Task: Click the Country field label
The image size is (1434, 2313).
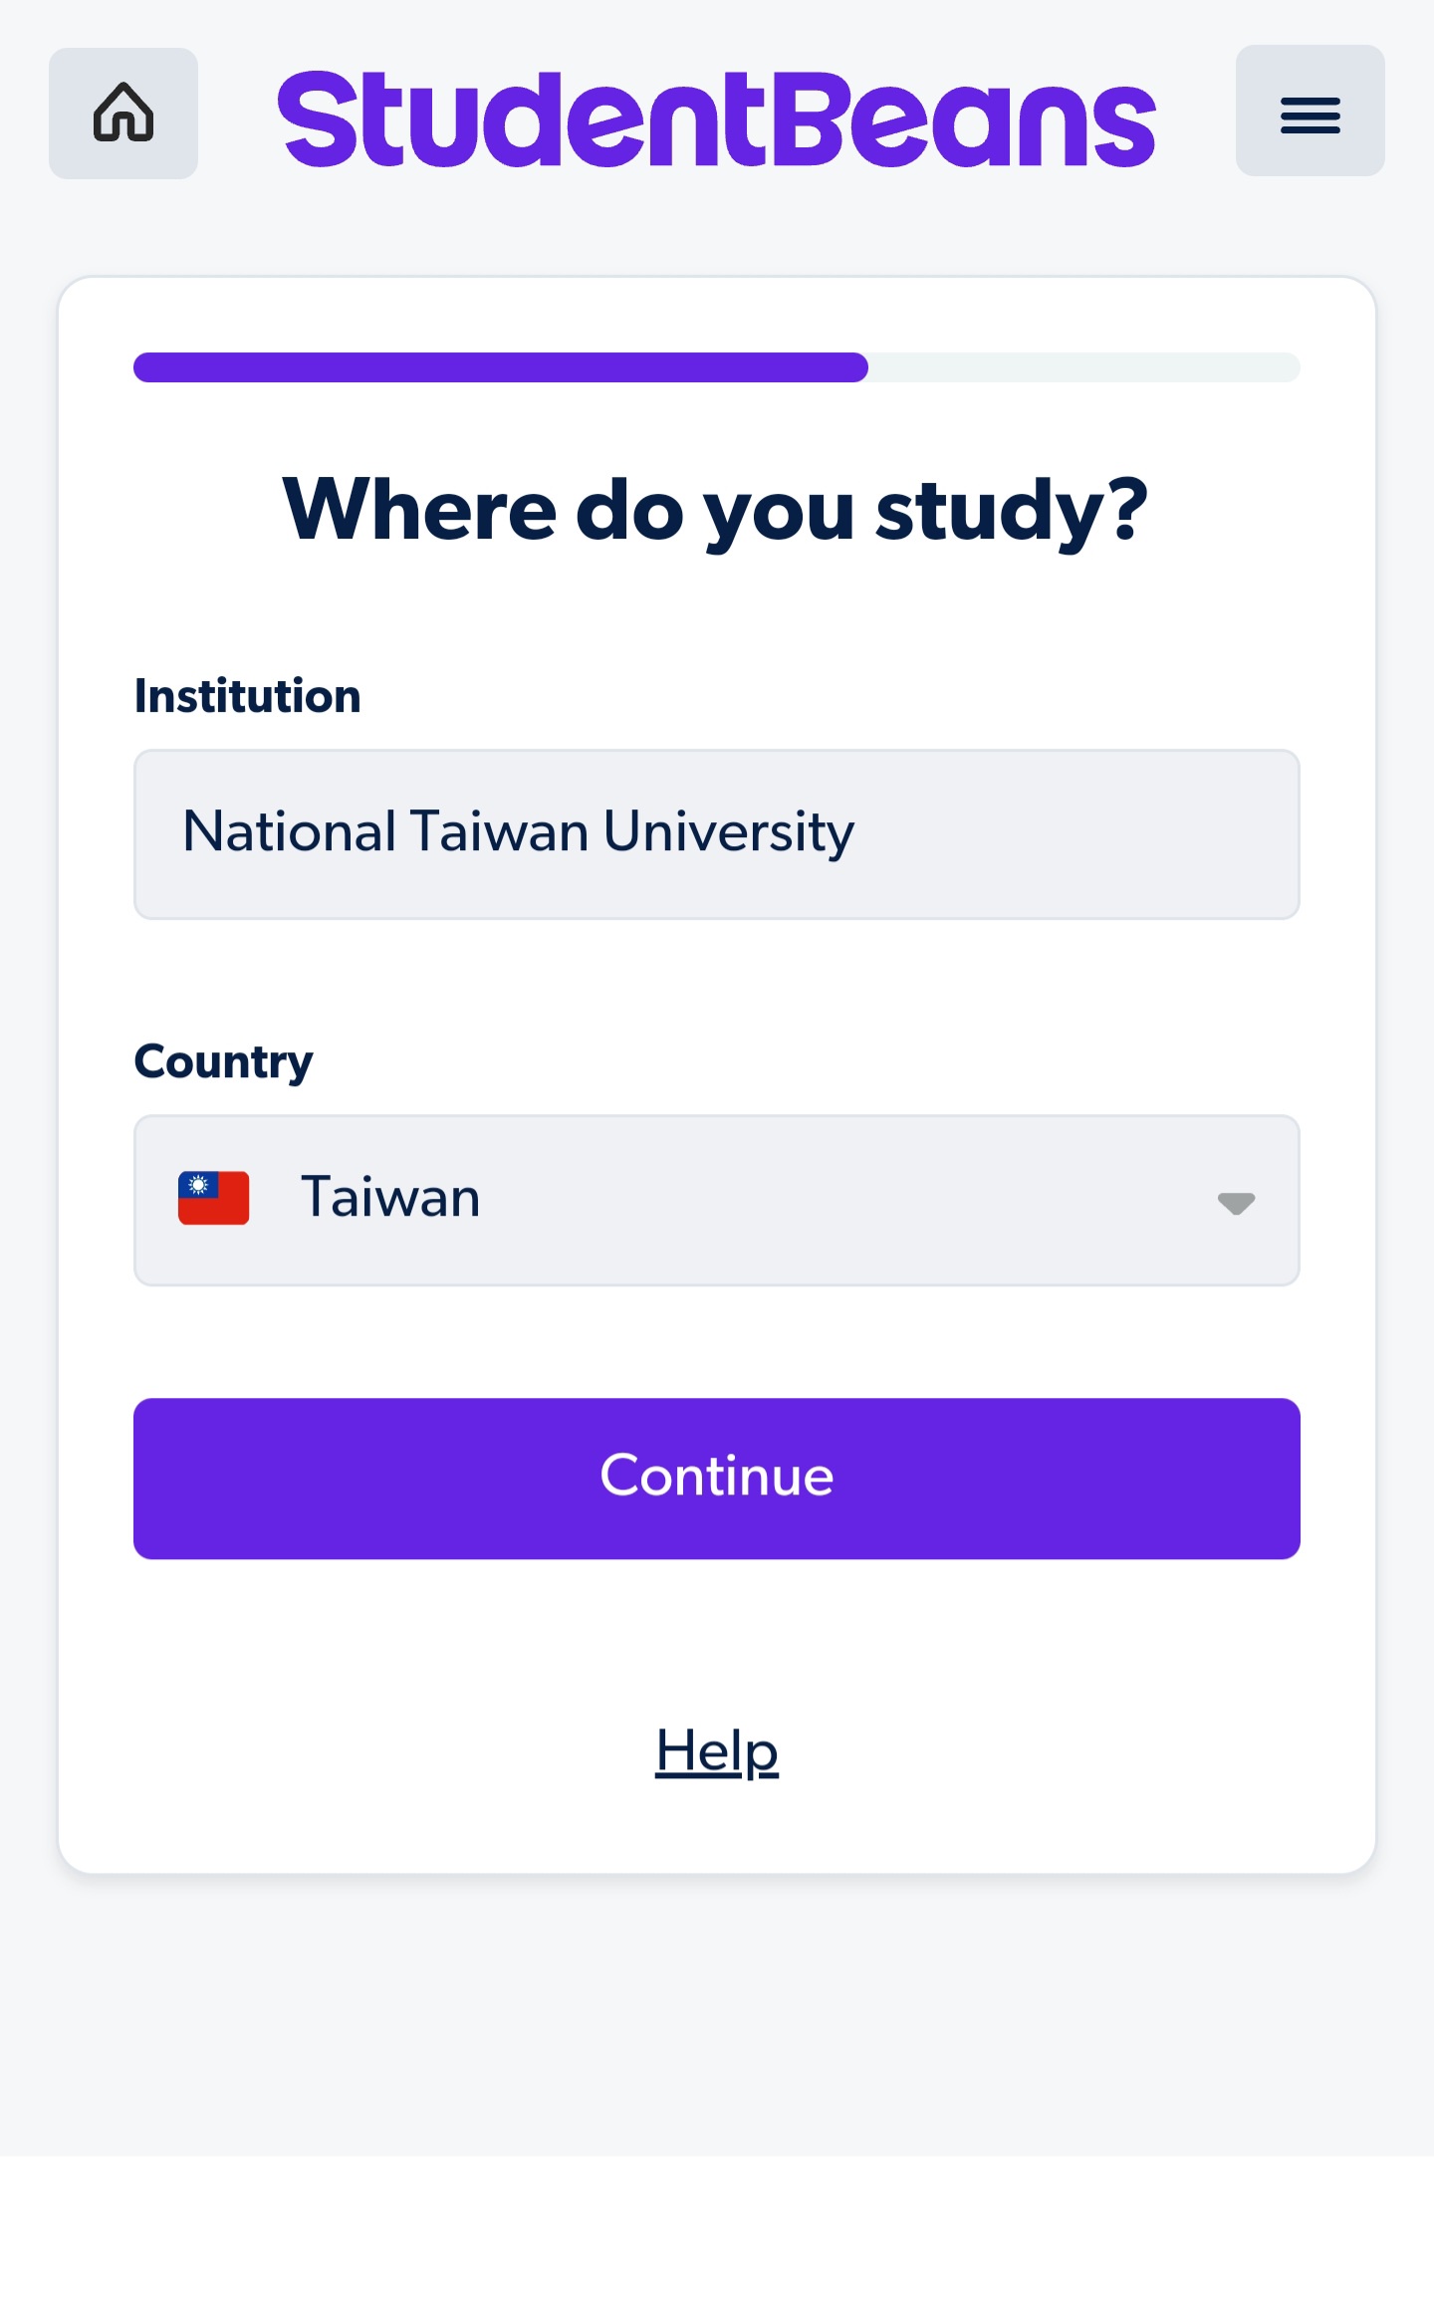Action: pyautogui.click(x=223, y=1061)
